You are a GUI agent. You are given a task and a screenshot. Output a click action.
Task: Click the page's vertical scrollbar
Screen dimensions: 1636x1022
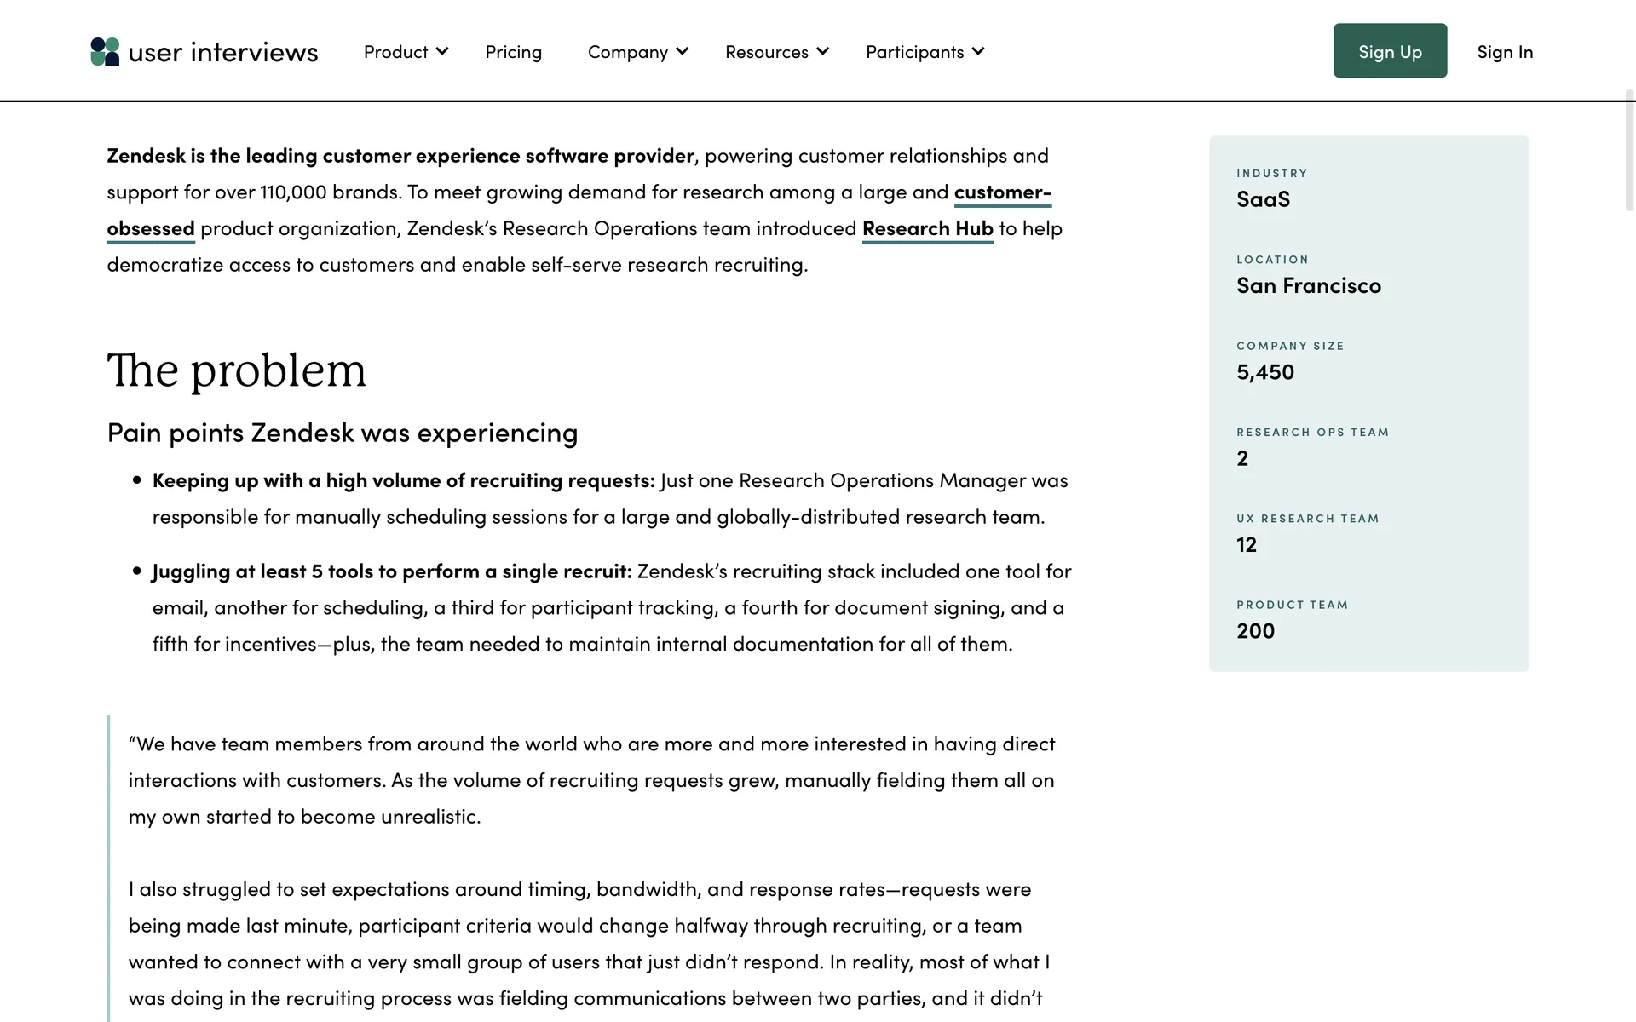(1629, 150)
